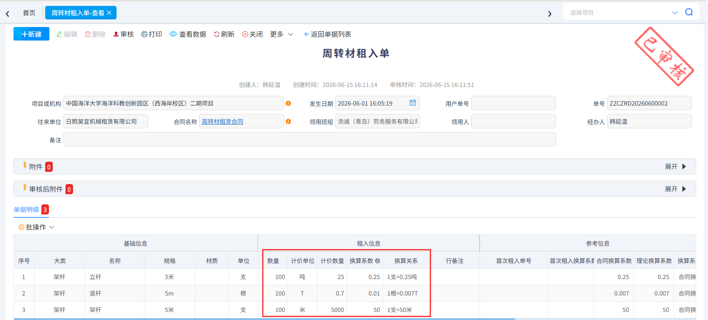Click the search magnifier icon
This screenshot has height=320, width=708.
pos(689,12)
